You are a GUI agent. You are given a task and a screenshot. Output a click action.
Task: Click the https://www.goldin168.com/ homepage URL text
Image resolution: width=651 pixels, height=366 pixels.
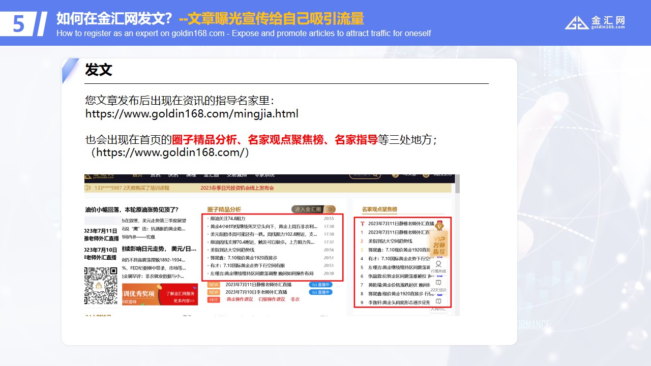click(170, 152)
